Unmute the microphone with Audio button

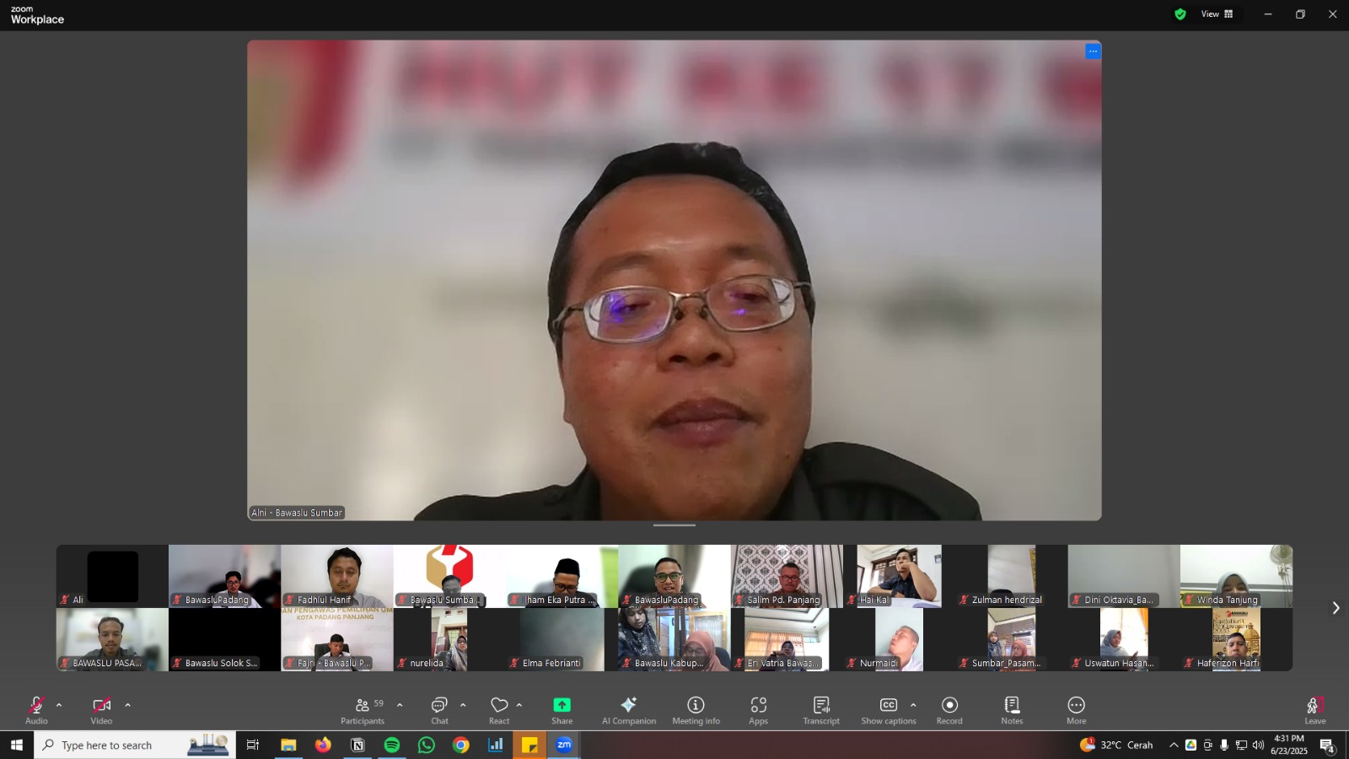point(36,709)
